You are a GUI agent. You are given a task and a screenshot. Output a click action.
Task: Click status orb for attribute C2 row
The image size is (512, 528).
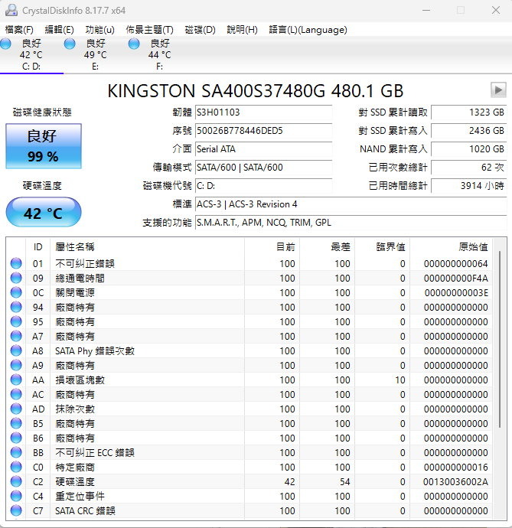coord(16,481)
